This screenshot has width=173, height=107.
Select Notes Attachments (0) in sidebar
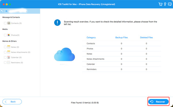(21, 52)
